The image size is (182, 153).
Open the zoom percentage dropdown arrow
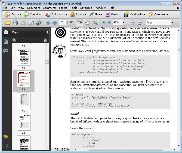point(124,23)
